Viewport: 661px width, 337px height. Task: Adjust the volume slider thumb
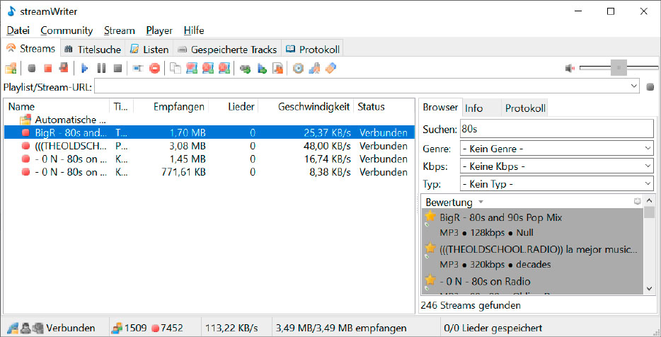(619, 68)
